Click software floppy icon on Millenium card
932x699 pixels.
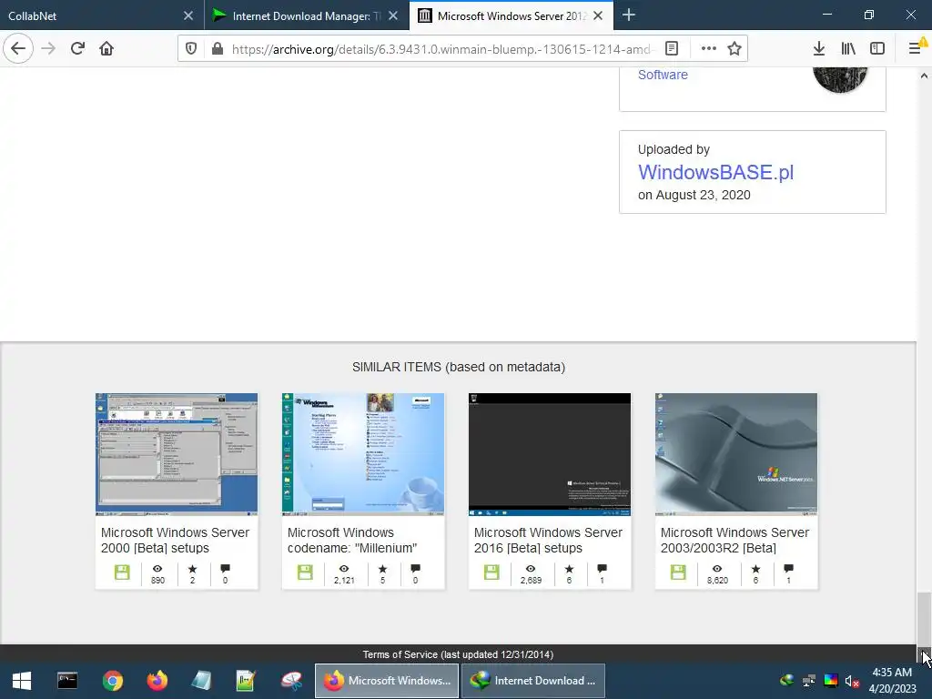pos(305,572)
